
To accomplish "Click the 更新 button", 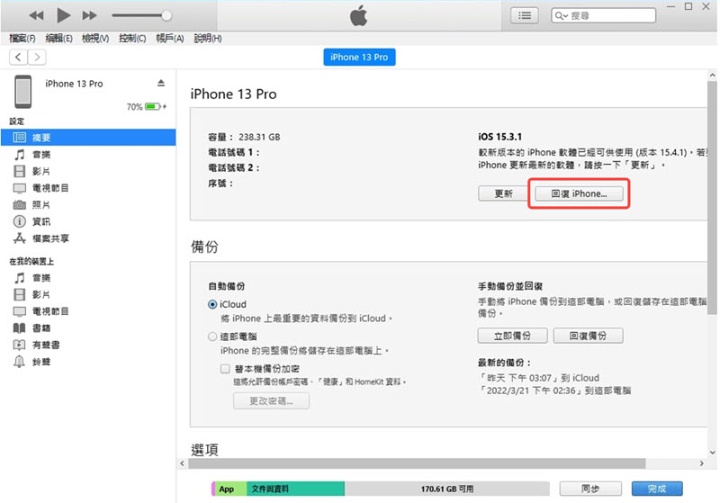I will pyautogui.click(x=503, y=193).
